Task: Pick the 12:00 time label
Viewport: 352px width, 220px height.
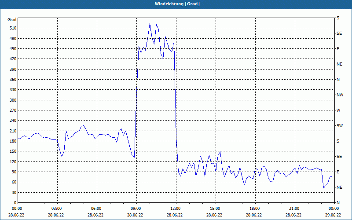Action: pyautogui.click(x=175, y=209)
